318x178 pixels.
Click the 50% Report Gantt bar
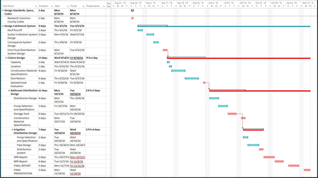pos(269,157)
